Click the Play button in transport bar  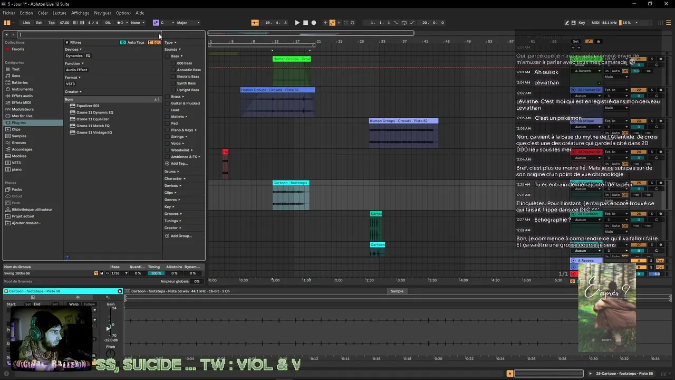click(297, 23)
